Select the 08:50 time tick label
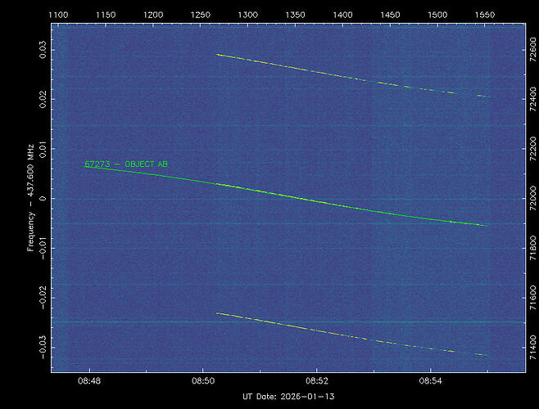539x409 pixels. point(204,382)
